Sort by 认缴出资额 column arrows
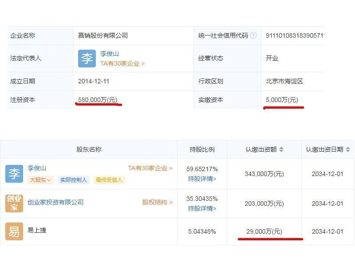355x266 pixels. tap(281, 149)
